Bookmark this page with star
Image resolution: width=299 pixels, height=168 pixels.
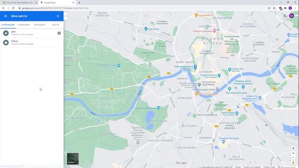click(x=274, y=8)
